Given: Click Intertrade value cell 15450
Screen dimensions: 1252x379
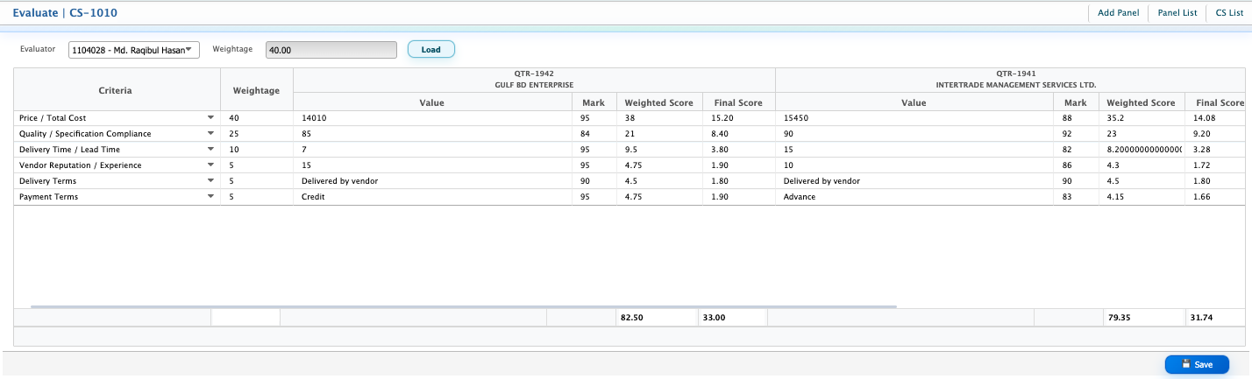Looking at the screenshot, I should pyautogui.click(x=914, y=117).
